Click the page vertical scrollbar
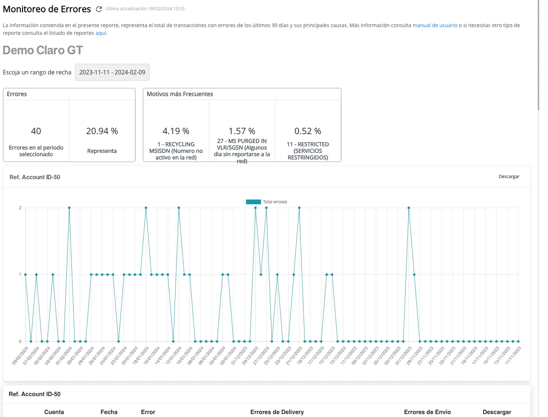Screen dimensions: 548x417 point(538,55)
